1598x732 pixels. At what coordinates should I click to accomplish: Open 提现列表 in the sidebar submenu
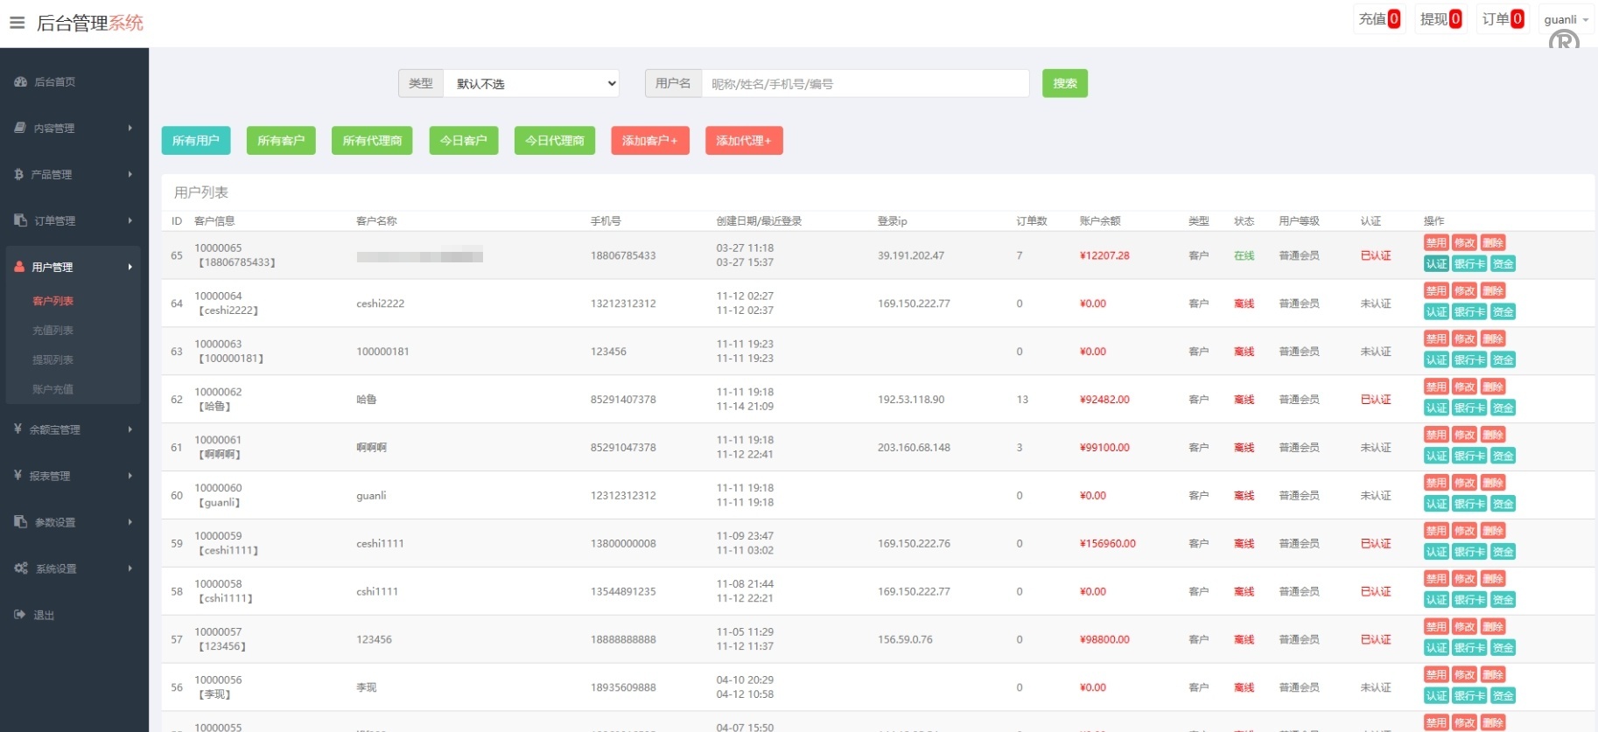pos(53,360)
